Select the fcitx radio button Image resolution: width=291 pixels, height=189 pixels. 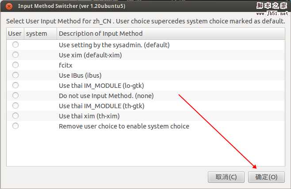coord(15,65)
